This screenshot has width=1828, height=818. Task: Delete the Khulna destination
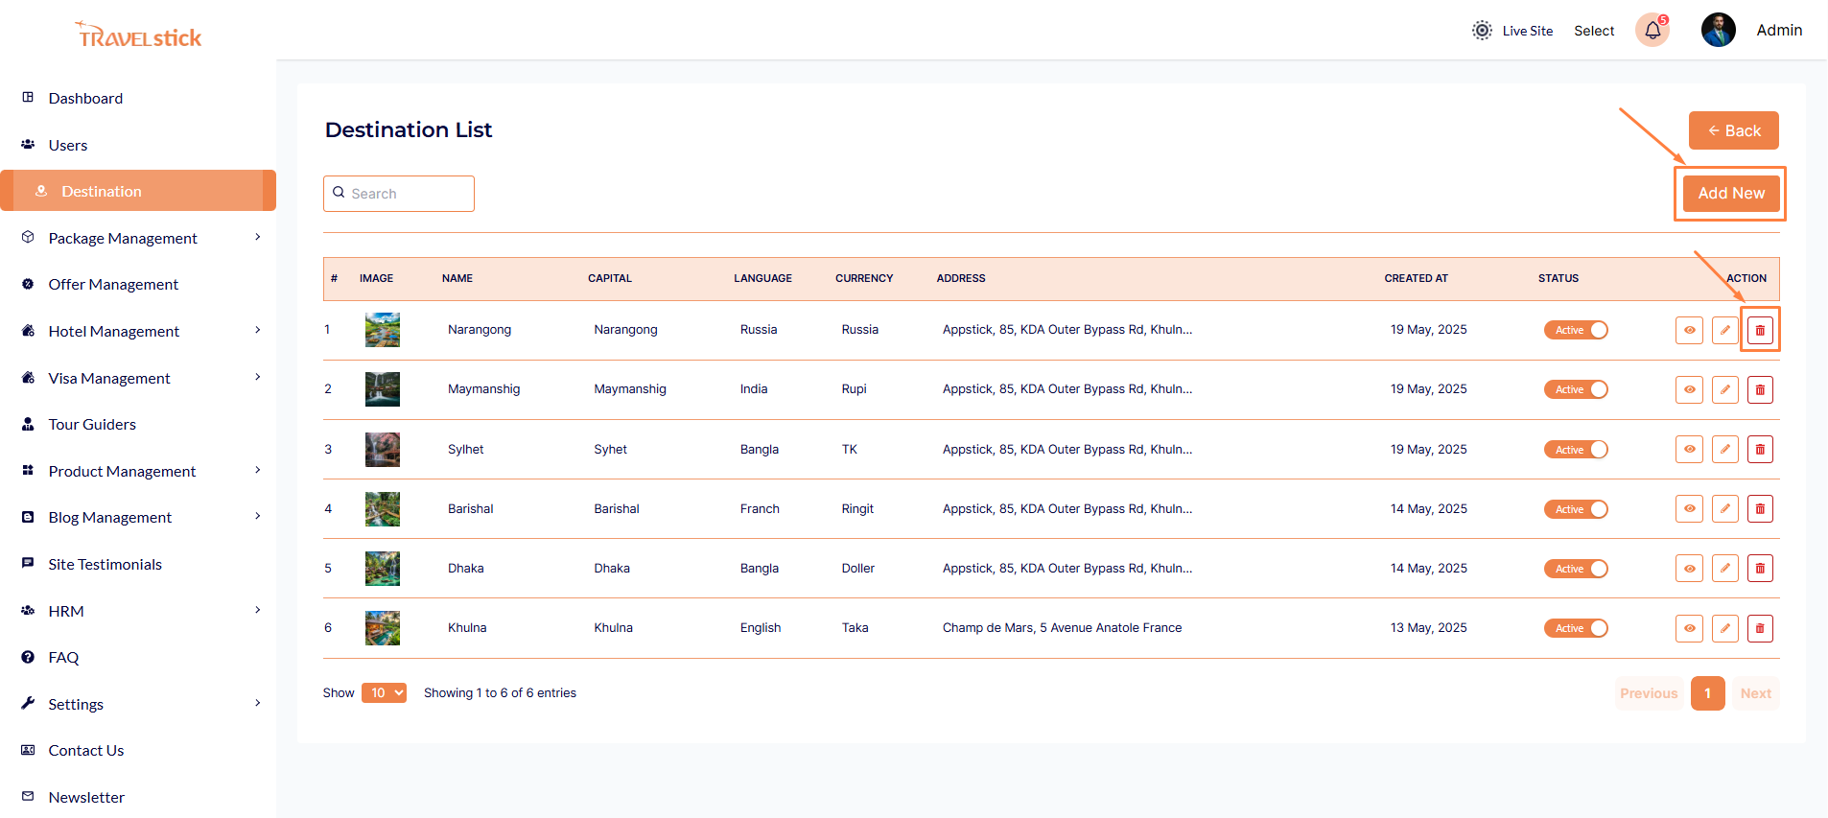(1760, 628)
